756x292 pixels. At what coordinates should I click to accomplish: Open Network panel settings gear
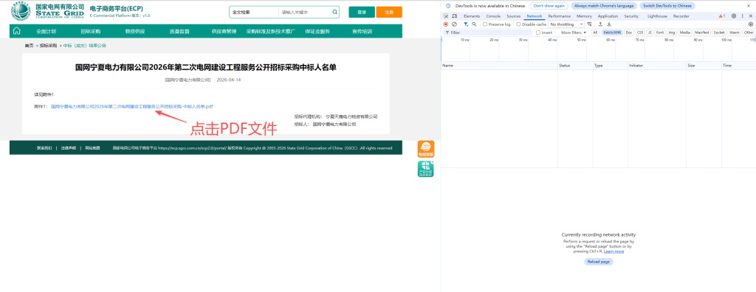tap(750, 24)
